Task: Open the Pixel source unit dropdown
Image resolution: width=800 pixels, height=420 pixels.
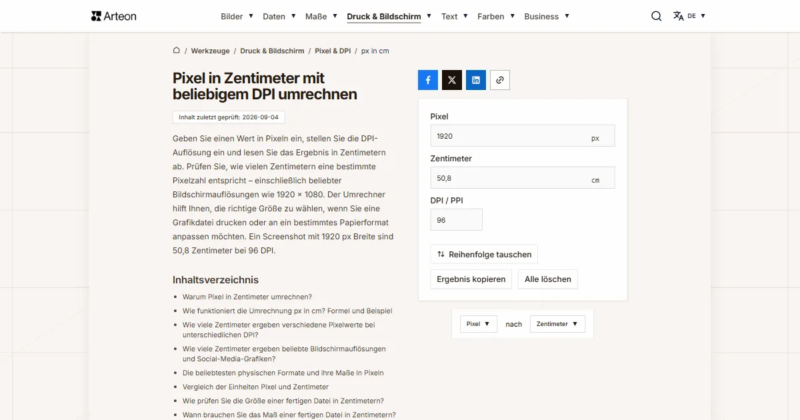Action: pyautogui.click(x=479, y=324)
